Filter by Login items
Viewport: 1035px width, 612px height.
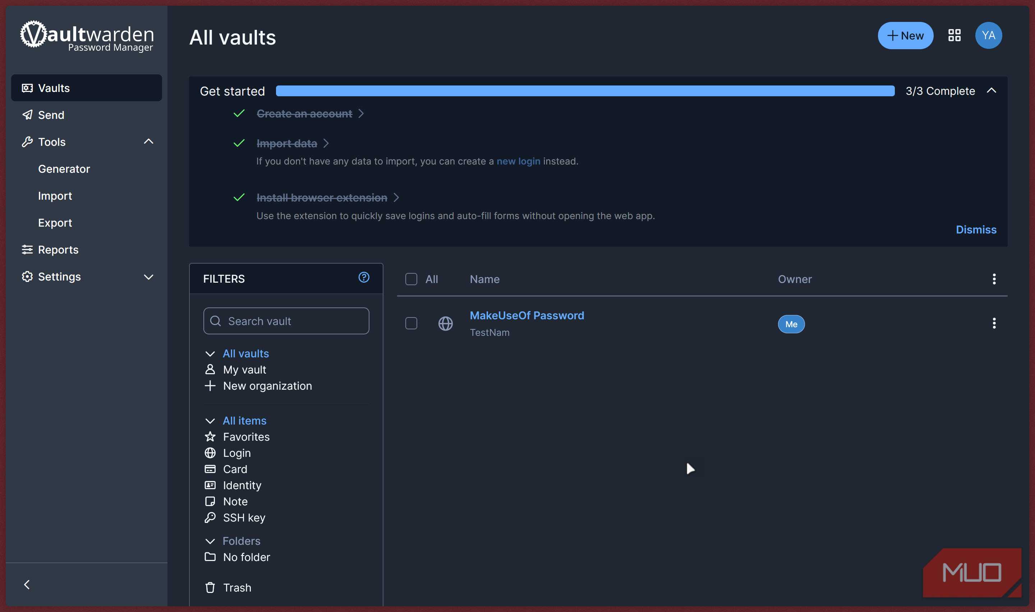coord(237,453)
